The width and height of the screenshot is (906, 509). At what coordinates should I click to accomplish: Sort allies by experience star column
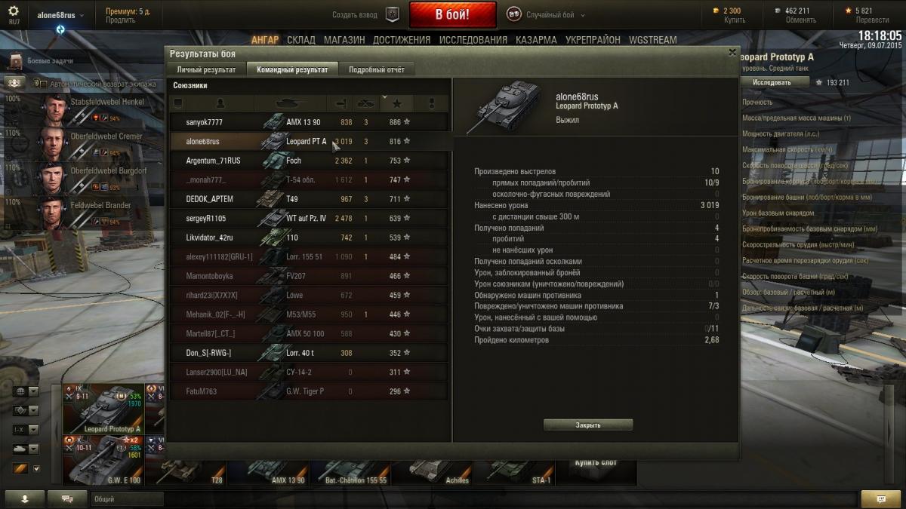[396, 103]
